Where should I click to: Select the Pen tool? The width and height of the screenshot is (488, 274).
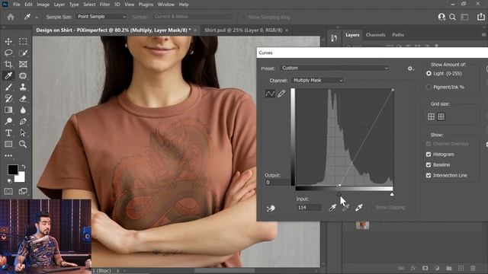point(23,121)
